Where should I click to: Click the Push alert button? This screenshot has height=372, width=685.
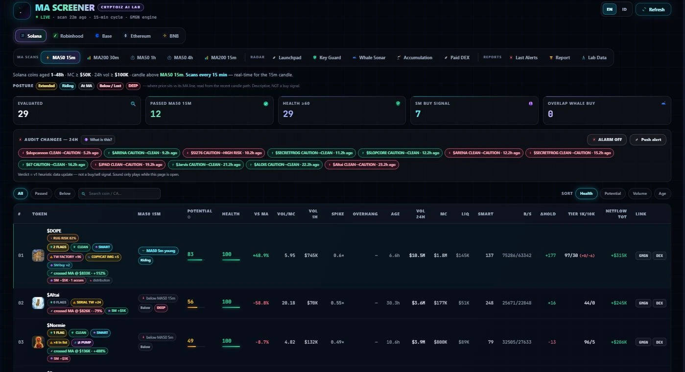click(648, 139)
